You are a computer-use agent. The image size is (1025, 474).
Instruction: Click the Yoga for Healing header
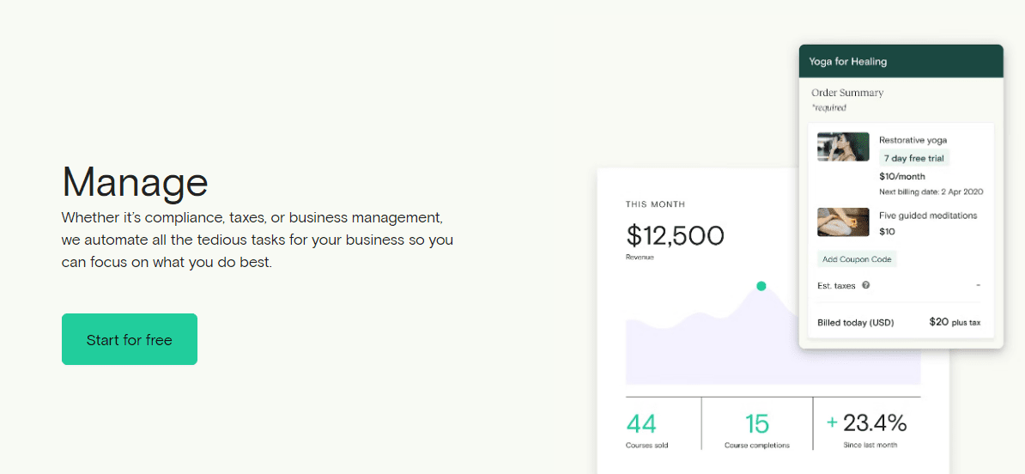[x=848, y=62]
